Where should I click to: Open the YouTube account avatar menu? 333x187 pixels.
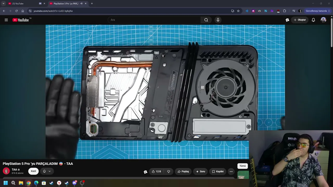(x=323, y=20)
